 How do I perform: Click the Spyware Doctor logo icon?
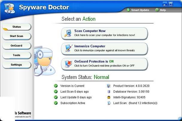(10, 8)
